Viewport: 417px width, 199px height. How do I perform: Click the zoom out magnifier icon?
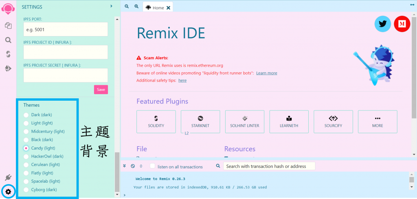tap(127, 6)
